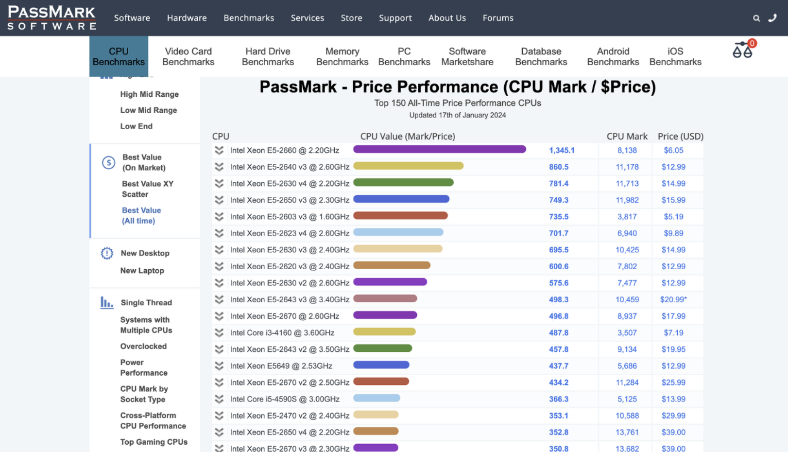Open the Intel Xeon E5-2643 v3 CPU link
The height and width of the screenshot is (452, 788).
click(290, 299)
